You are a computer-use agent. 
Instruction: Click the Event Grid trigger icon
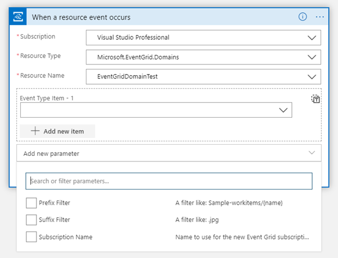coord(19,17)
